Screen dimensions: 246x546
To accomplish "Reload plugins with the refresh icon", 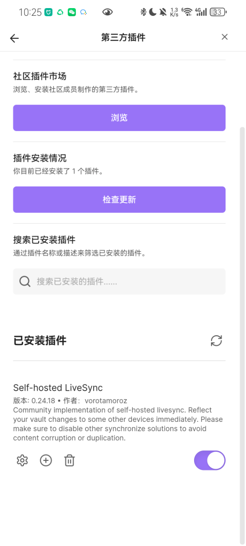I will click(216, 341).
